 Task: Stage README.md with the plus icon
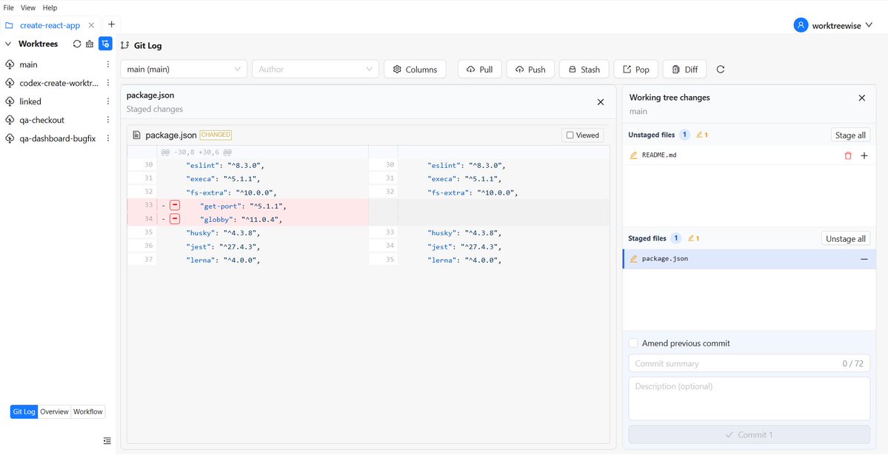[x=864, y=155]
